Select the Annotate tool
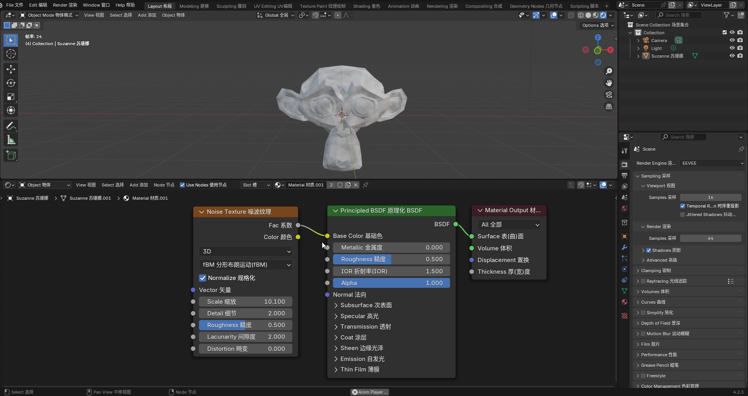This screenshot has height=396, width=748. click(11, 126)
